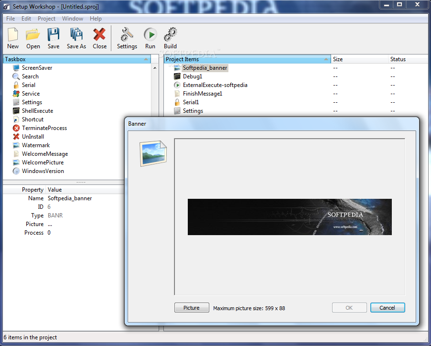The height and width of the screenshot is (346, 431).
Task: Click the New project toolbar icon
Action: pos(12,34)
